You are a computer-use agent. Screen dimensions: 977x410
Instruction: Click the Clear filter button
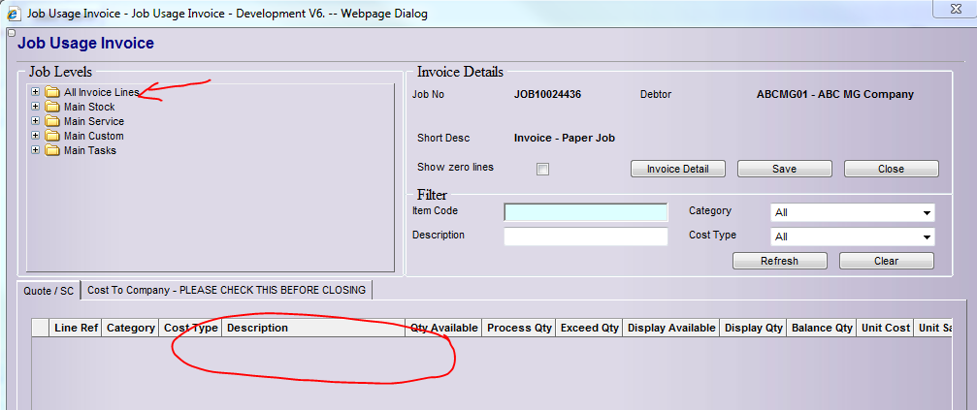click(x=886, y=261)
